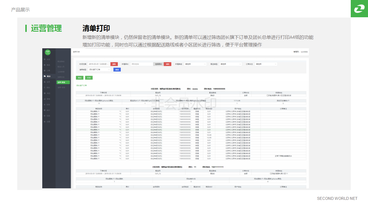
Task: Clear the time range with red 清除 button
Action: point(114,64)
